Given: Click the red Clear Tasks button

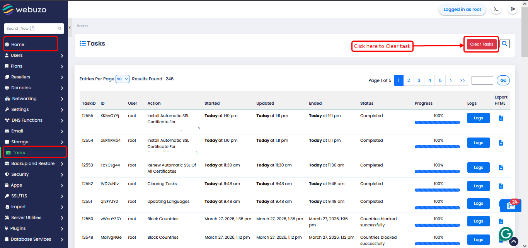Looking at the screenshot, I should [481, 44].
